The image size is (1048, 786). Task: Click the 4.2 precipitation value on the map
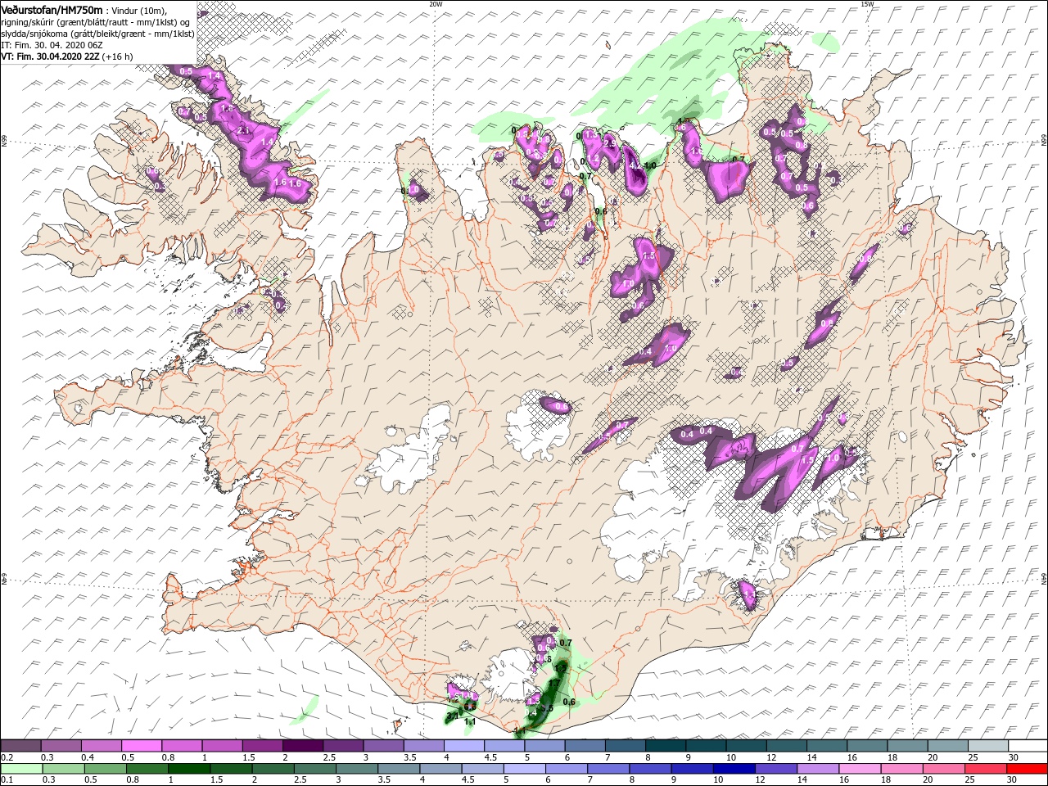coord(635,165)
